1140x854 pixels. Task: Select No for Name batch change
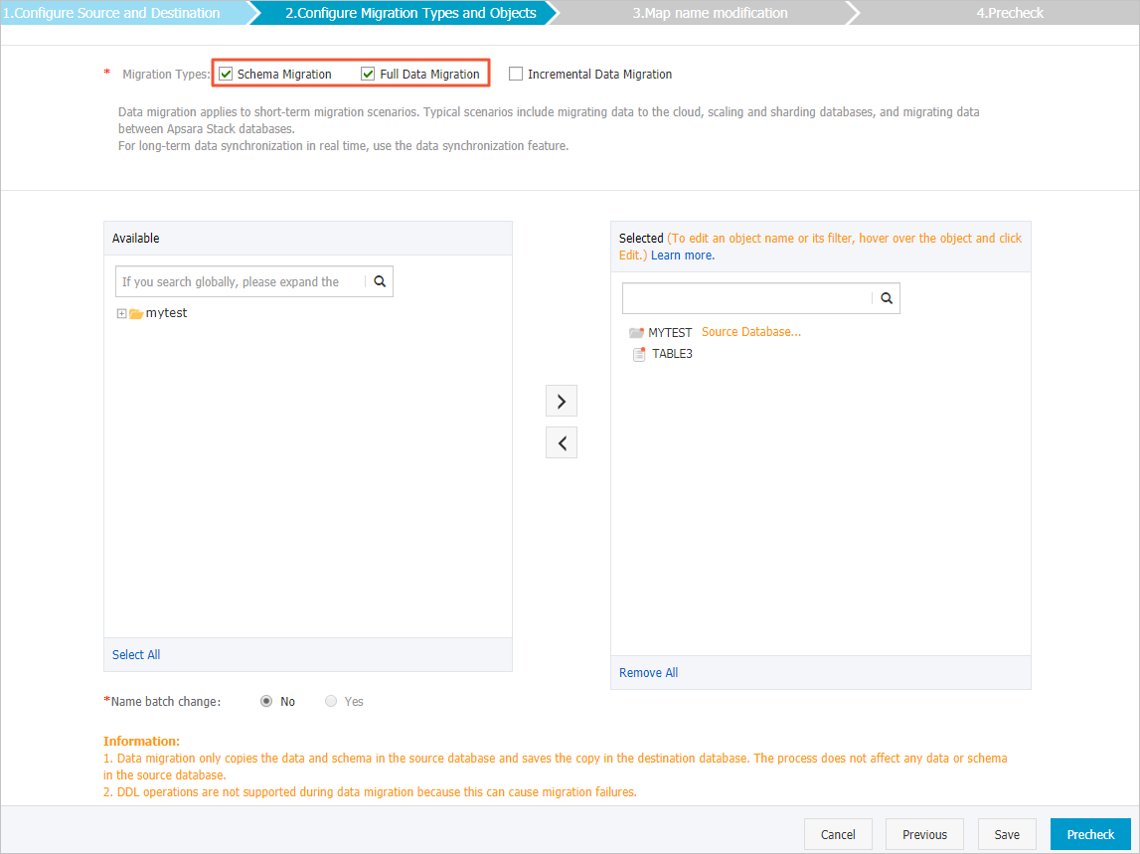[265, 701]
